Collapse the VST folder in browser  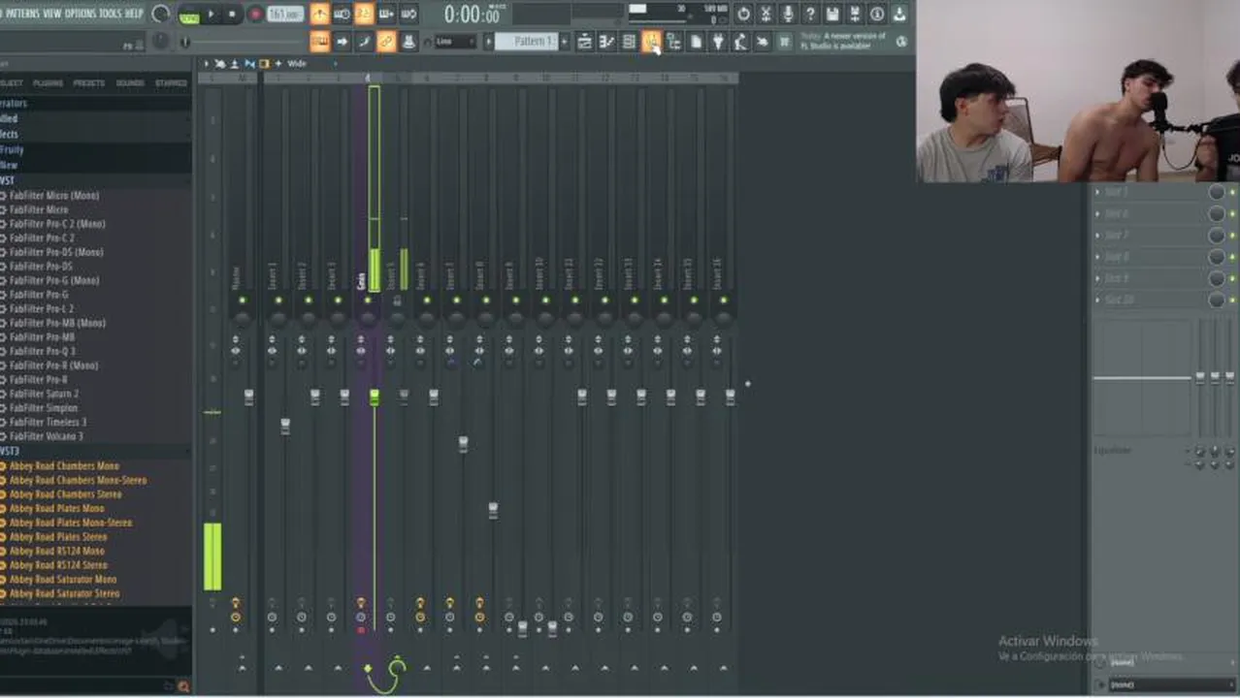(x=8, y=180)
